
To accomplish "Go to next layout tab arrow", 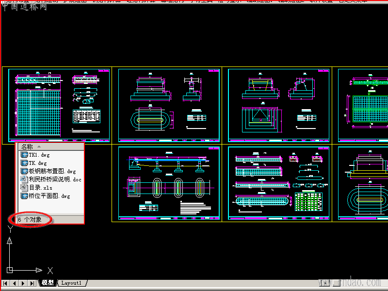I will [x=23, y=283].
